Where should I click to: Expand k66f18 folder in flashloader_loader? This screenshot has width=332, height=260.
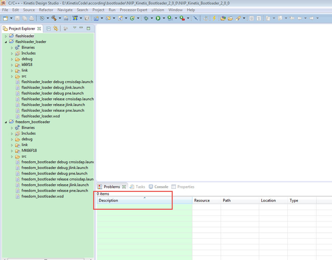coord(12,65)
